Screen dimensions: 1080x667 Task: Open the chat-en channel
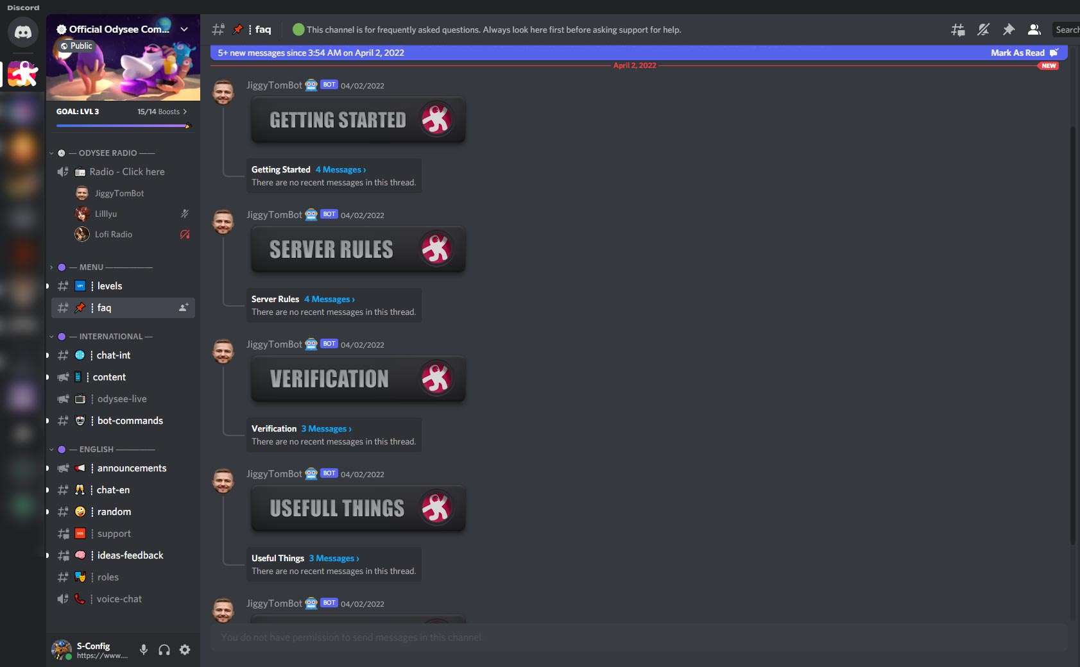pyautogui.click(x=123, y=490)
